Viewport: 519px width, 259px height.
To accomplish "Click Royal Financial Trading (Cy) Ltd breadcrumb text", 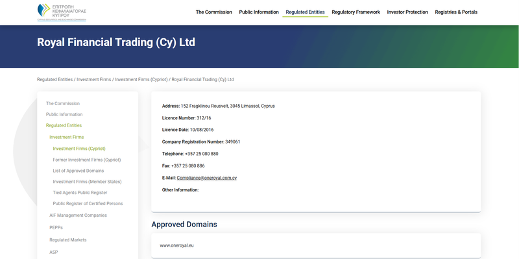I will [x=203, y=79].
